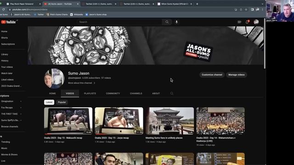Open THE FIRST TAKE subscription
This screenshot has height=165, width=294.
coord(9,114)
